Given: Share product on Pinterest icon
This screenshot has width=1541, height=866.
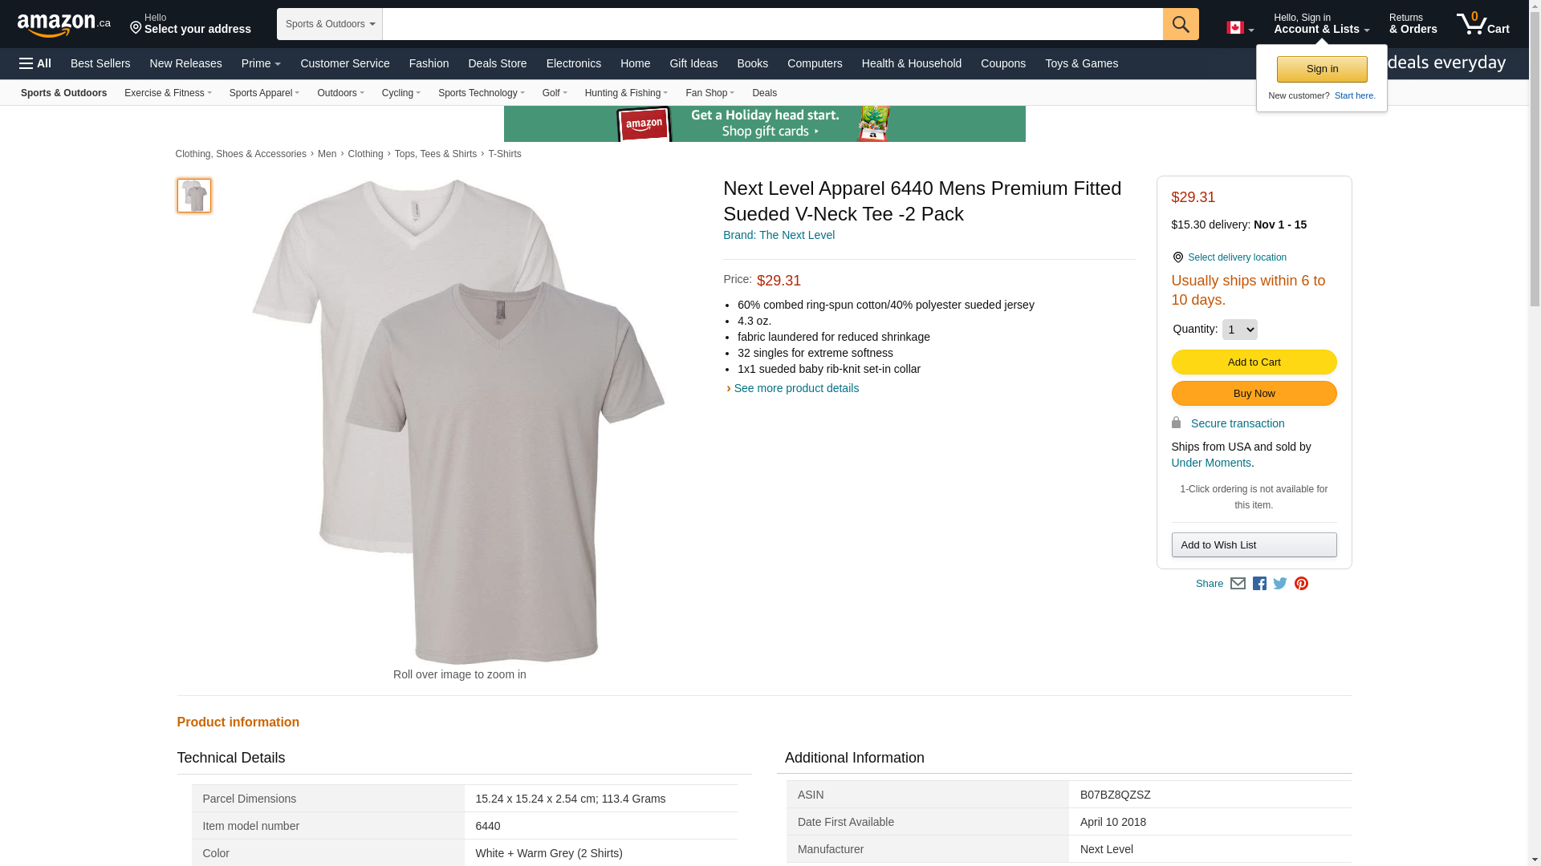Looking at the screenshot, I should [x=1301, y=584].
